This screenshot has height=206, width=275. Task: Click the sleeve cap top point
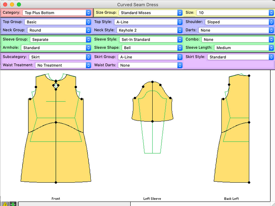pyautogui.click(x=152, y=82)
